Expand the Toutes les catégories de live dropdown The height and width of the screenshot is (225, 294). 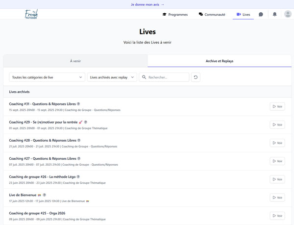click(47, 77)
